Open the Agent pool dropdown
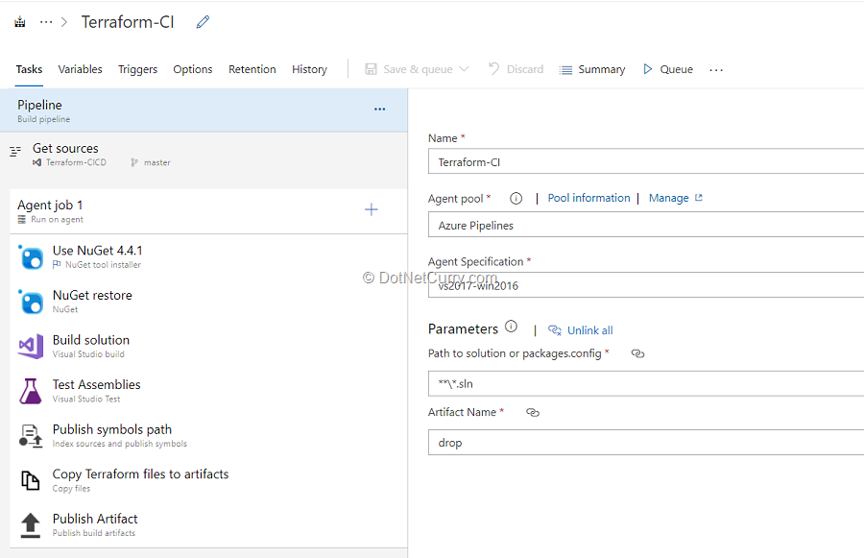864x558 pixels. pyautogui.click(x=645, y=226)
